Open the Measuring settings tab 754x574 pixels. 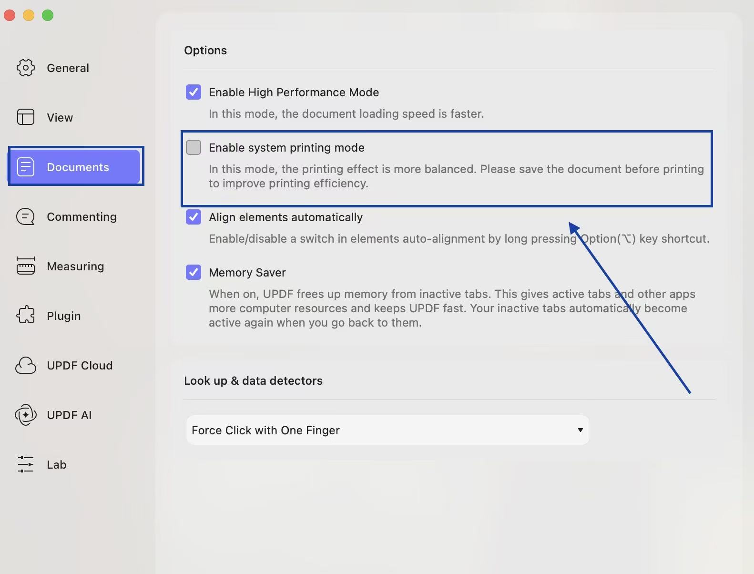coord(75,266)
